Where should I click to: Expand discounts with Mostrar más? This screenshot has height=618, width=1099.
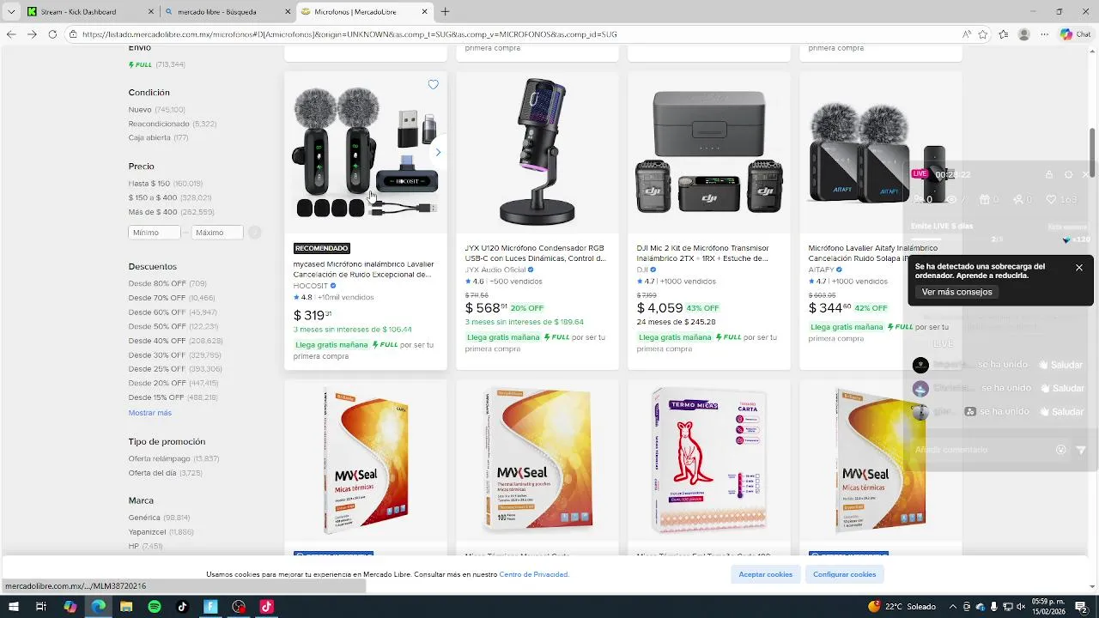(150, 413)
